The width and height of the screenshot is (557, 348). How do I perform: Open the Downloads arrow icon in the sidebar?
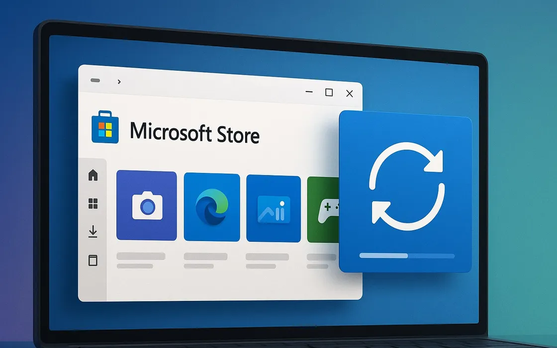coord(93,232)
